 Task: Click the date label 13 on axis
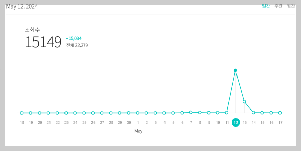245,123
